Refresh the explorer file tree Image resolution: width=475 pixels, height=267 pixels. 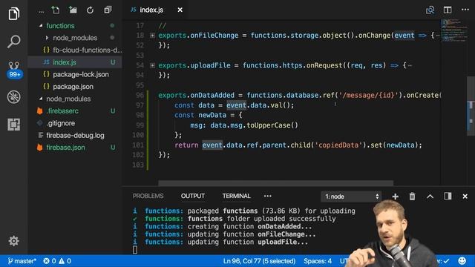pos(90,10)
